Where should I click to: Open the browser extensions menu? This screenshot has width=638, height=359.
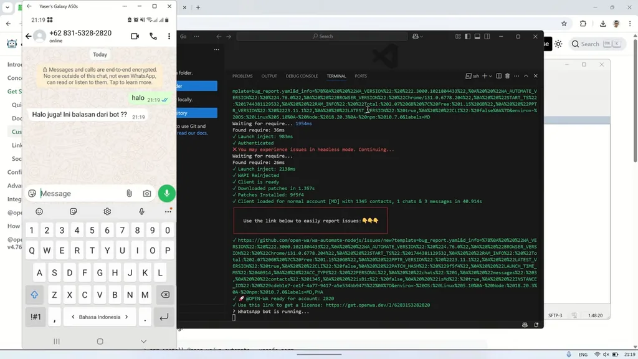[583, 24]
